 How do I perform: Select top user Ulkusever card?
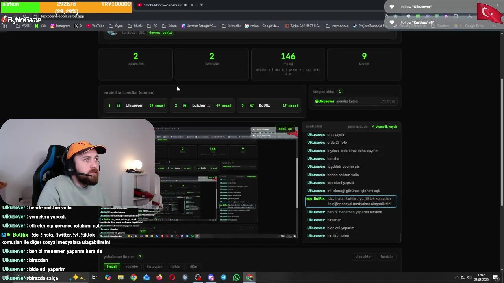136,105
